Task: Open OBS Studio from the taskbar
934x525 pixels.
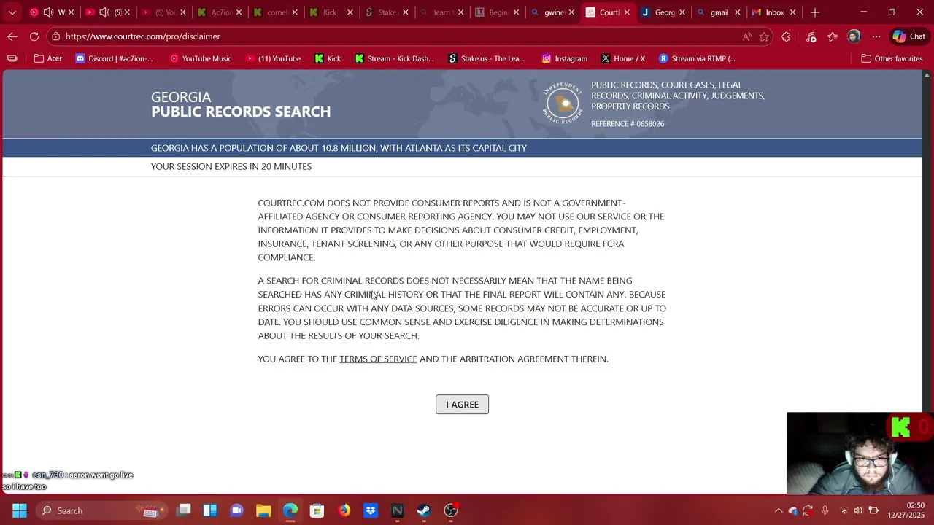Action: [451, 510]
